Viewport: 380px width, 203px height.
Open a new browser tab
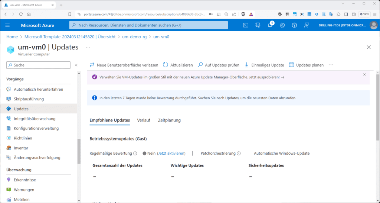tap(61, 5)
